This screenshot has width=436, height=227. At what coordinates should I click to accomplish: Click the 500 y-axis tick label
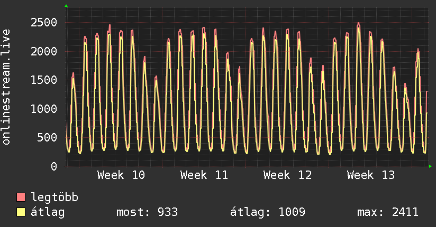tap(47, 137)
